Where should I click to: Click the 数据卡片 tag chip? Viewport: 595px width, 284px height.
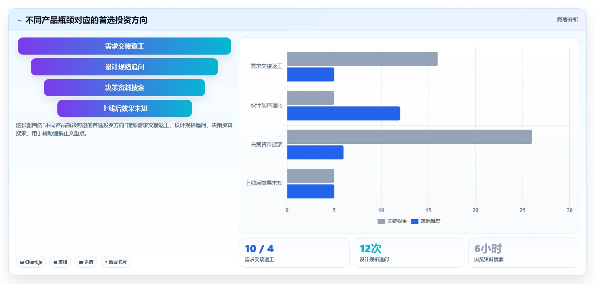click(116, 262)
